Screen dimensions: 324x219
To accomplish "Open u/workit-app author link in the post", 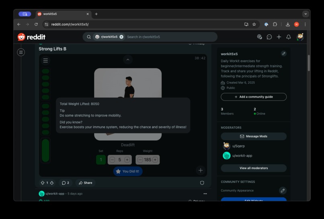I will point(55,194).
